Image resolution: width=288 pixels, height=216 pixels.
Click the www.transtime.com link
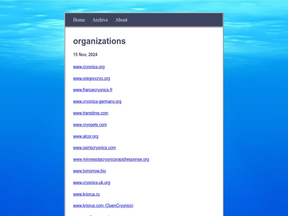(91, 113)
